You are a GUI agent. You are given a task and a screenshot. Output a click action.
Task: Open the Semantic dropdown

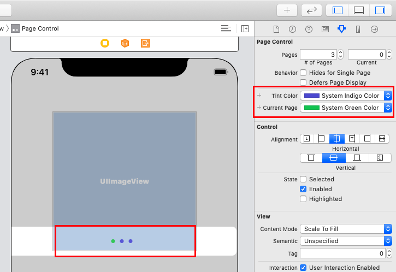pos(346,241)
